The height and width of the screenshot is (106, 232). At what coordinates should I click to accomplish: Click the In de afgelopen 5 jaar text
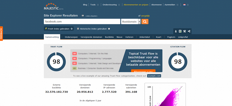90,101
